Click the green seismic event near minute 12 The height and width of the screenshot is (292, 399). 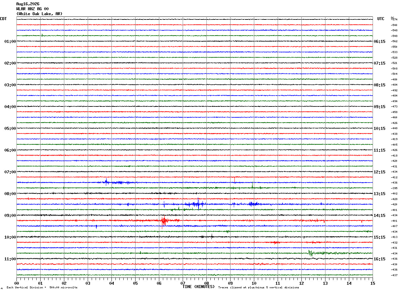point(311,253)
